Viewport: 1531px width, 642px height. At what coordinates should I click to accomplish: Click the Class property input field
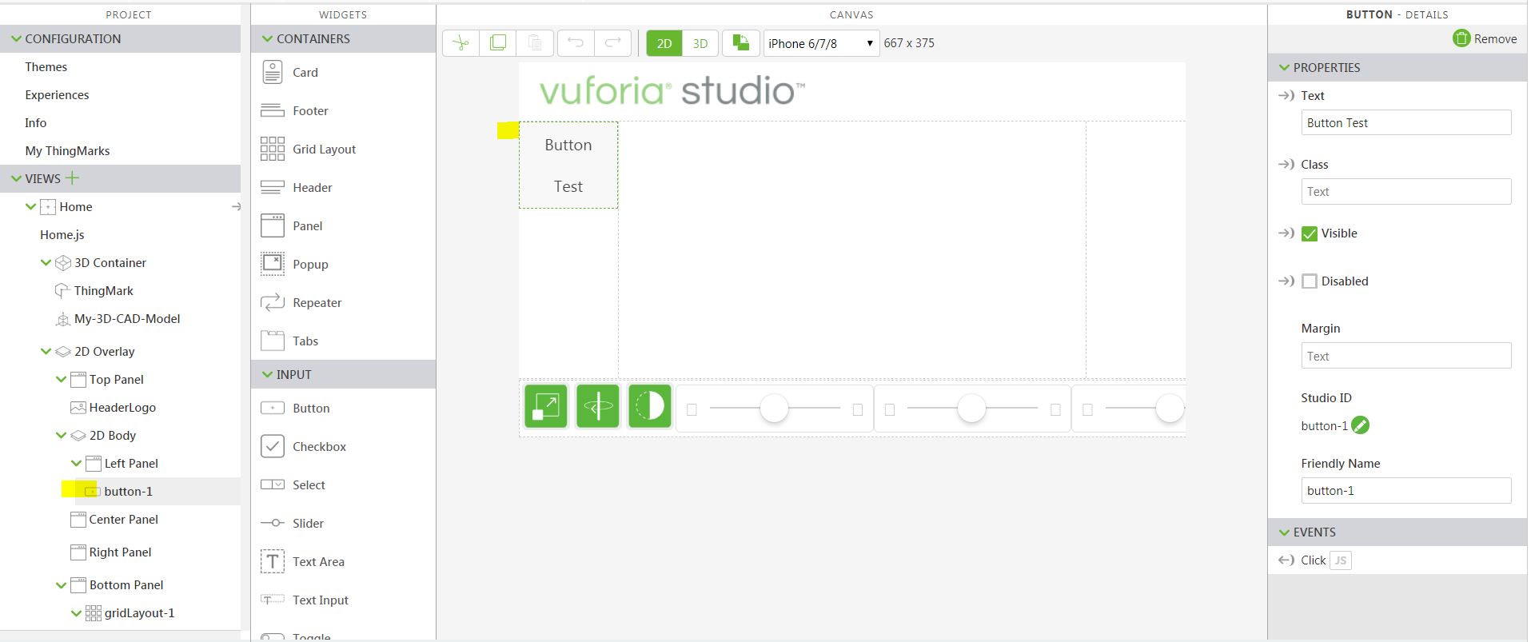[1406, 191]
